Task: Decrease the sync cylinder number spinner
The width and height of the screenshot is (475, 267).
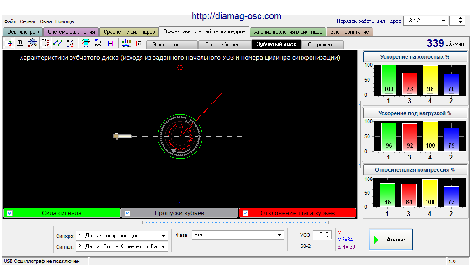Action: pos(460,23)
